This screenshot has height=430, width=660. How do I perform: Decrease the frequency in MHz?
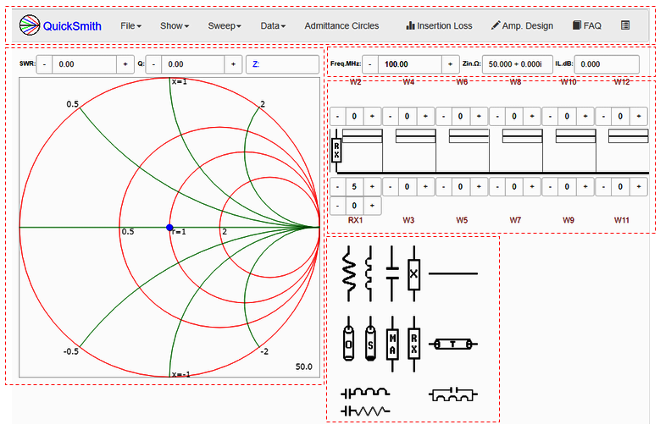pos(370,64)
